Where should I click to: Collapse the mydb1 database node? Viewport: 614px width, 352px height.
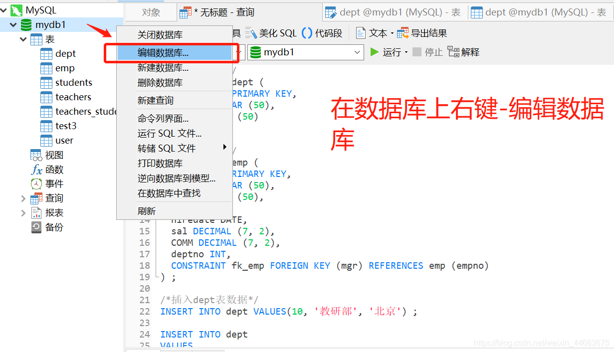(13, 24)
